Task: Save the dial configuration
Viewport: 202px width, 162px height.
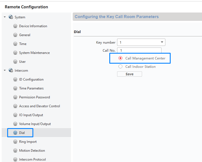Action: (130, 74)
